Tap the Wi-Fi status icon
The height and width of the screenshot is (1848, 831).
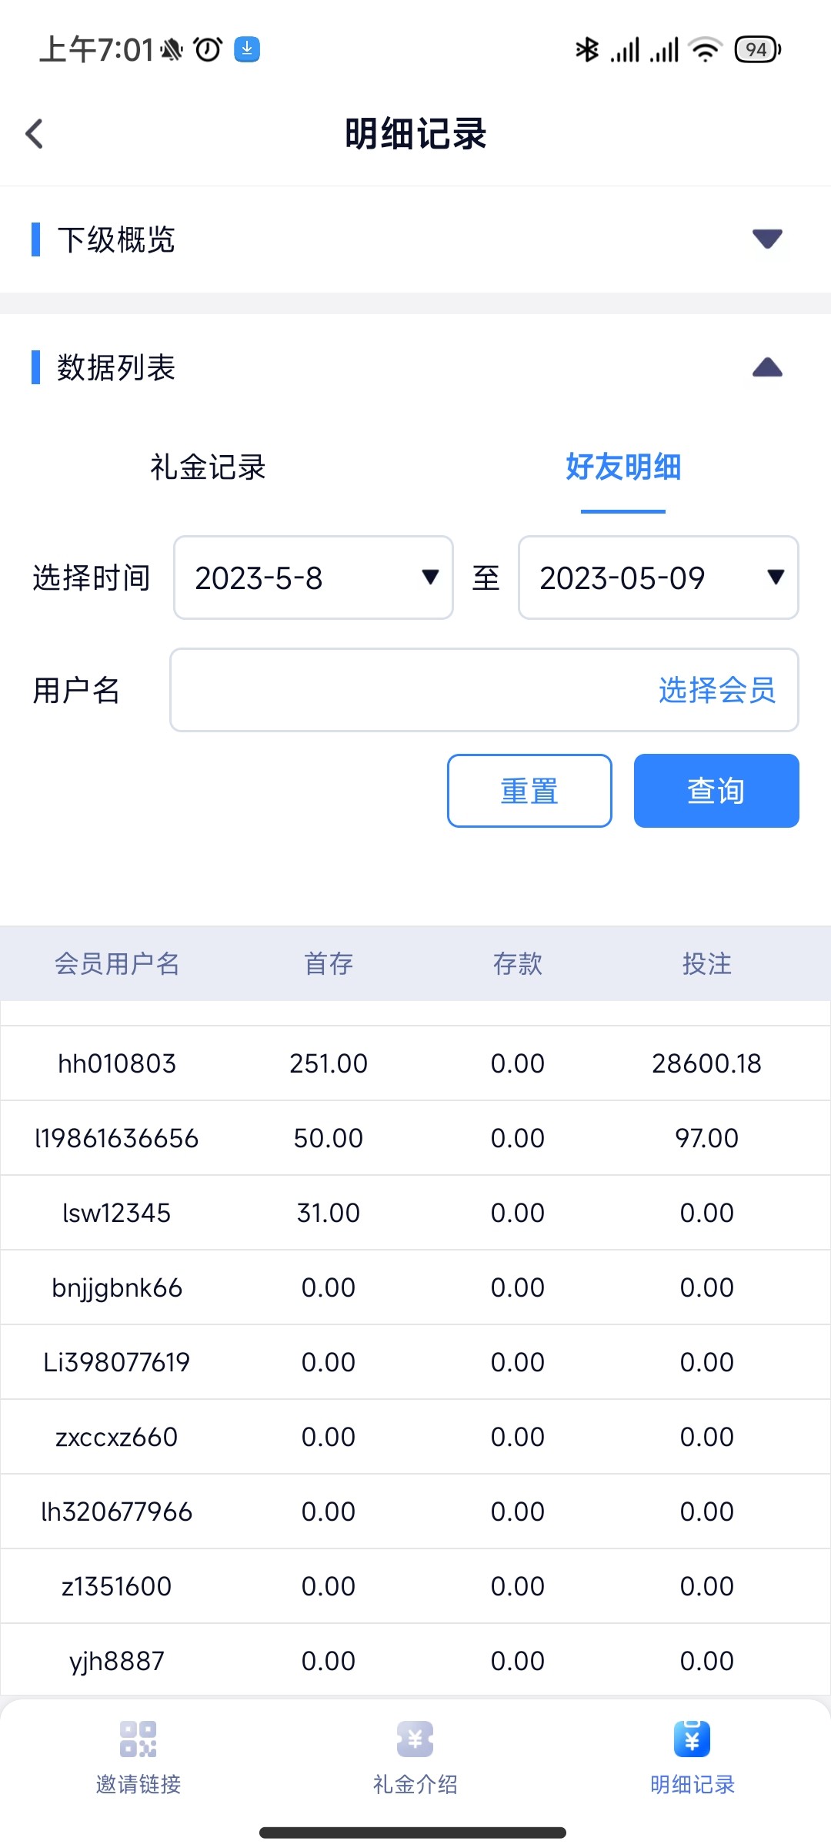[x=705, y=49]
